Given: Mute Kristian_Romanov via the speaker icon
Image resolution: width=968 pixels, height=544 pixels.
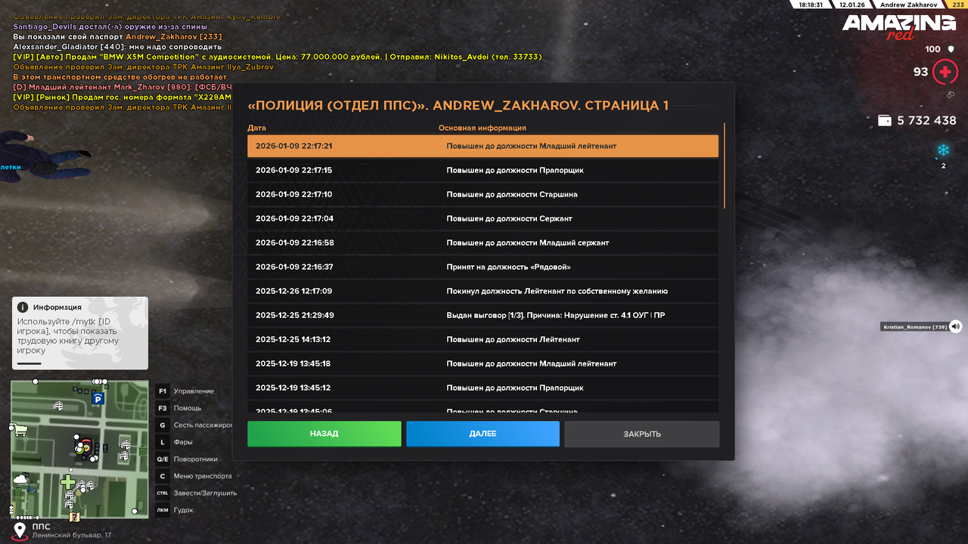Looking at the screenshot, I should [955, 326].
